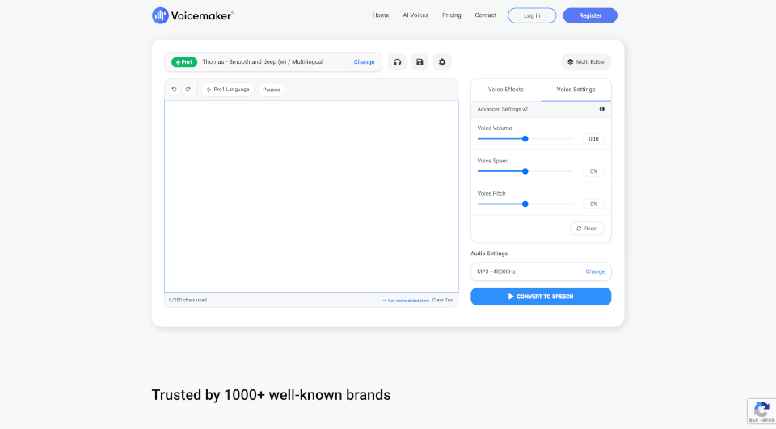Click the save disk icon
The width and height of the screenshot is (776, 429).
coord(420,62)
